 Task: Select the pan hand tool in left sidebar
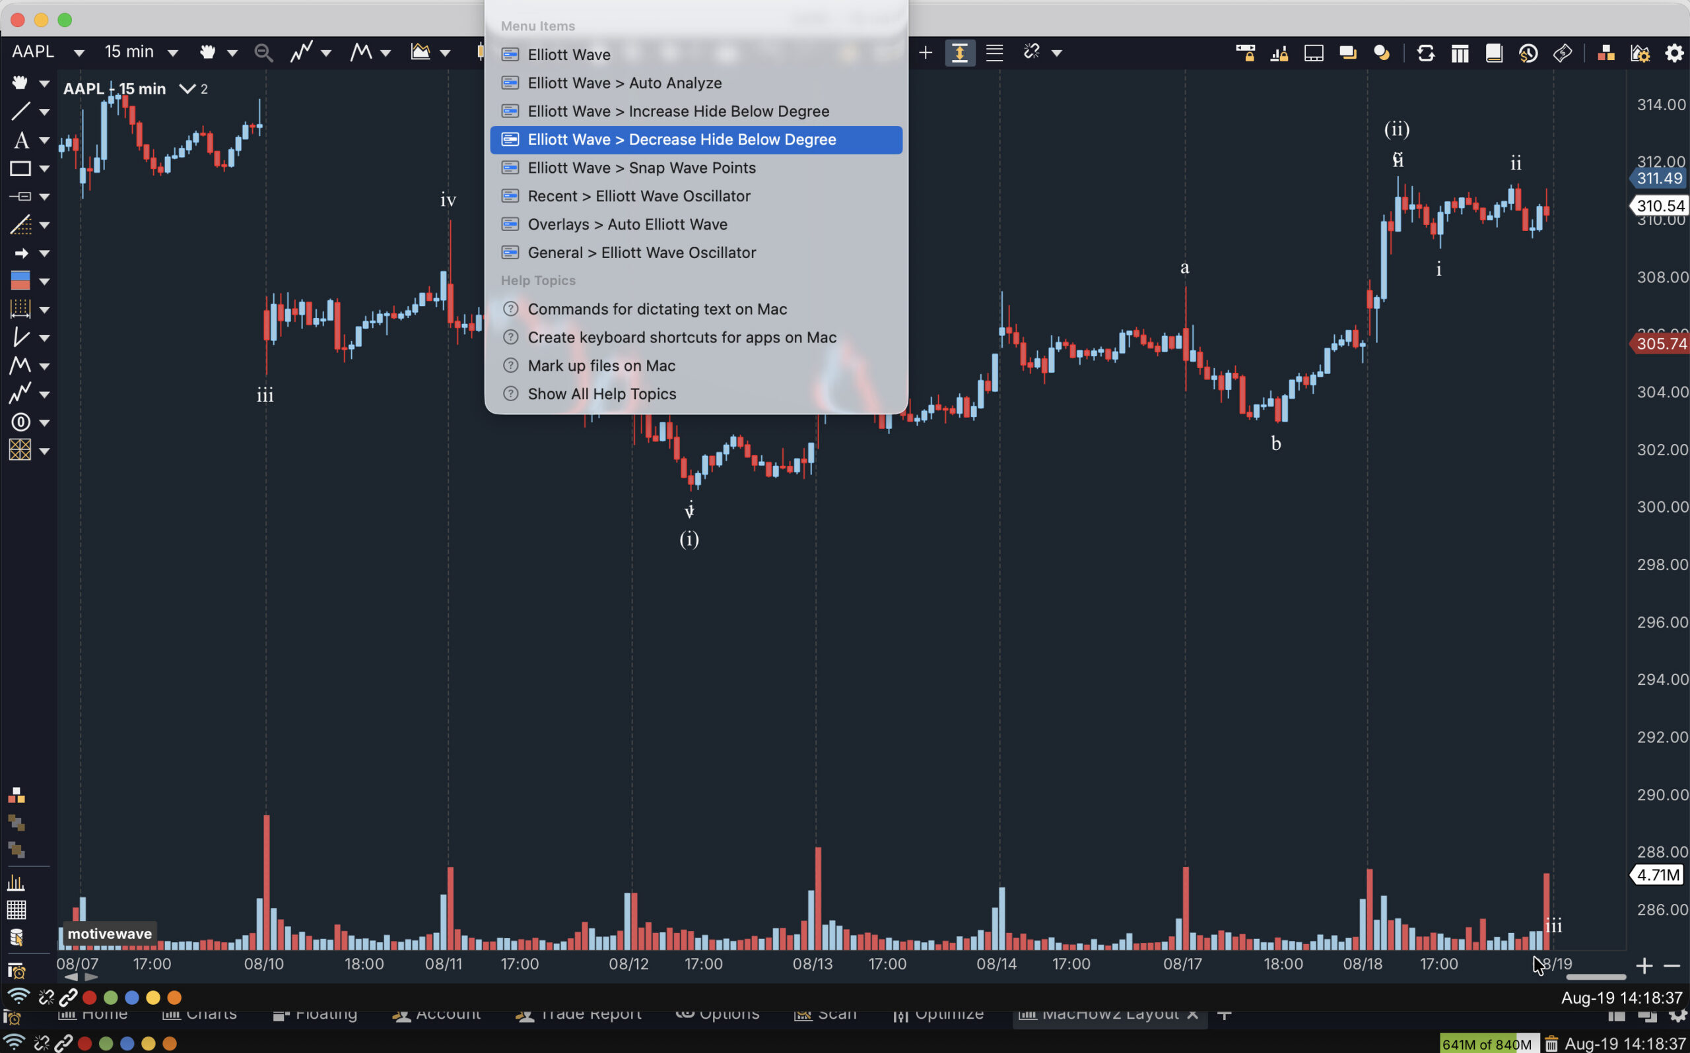(x=20, y=83)
